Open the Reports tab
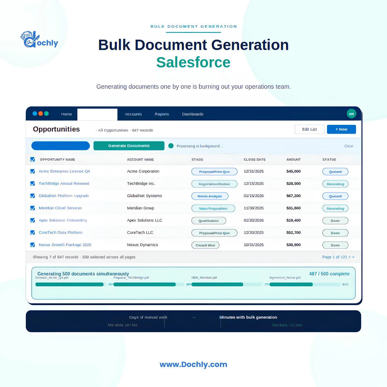The width and height of the screenshot is (387, 387). [x=162, y=114]
